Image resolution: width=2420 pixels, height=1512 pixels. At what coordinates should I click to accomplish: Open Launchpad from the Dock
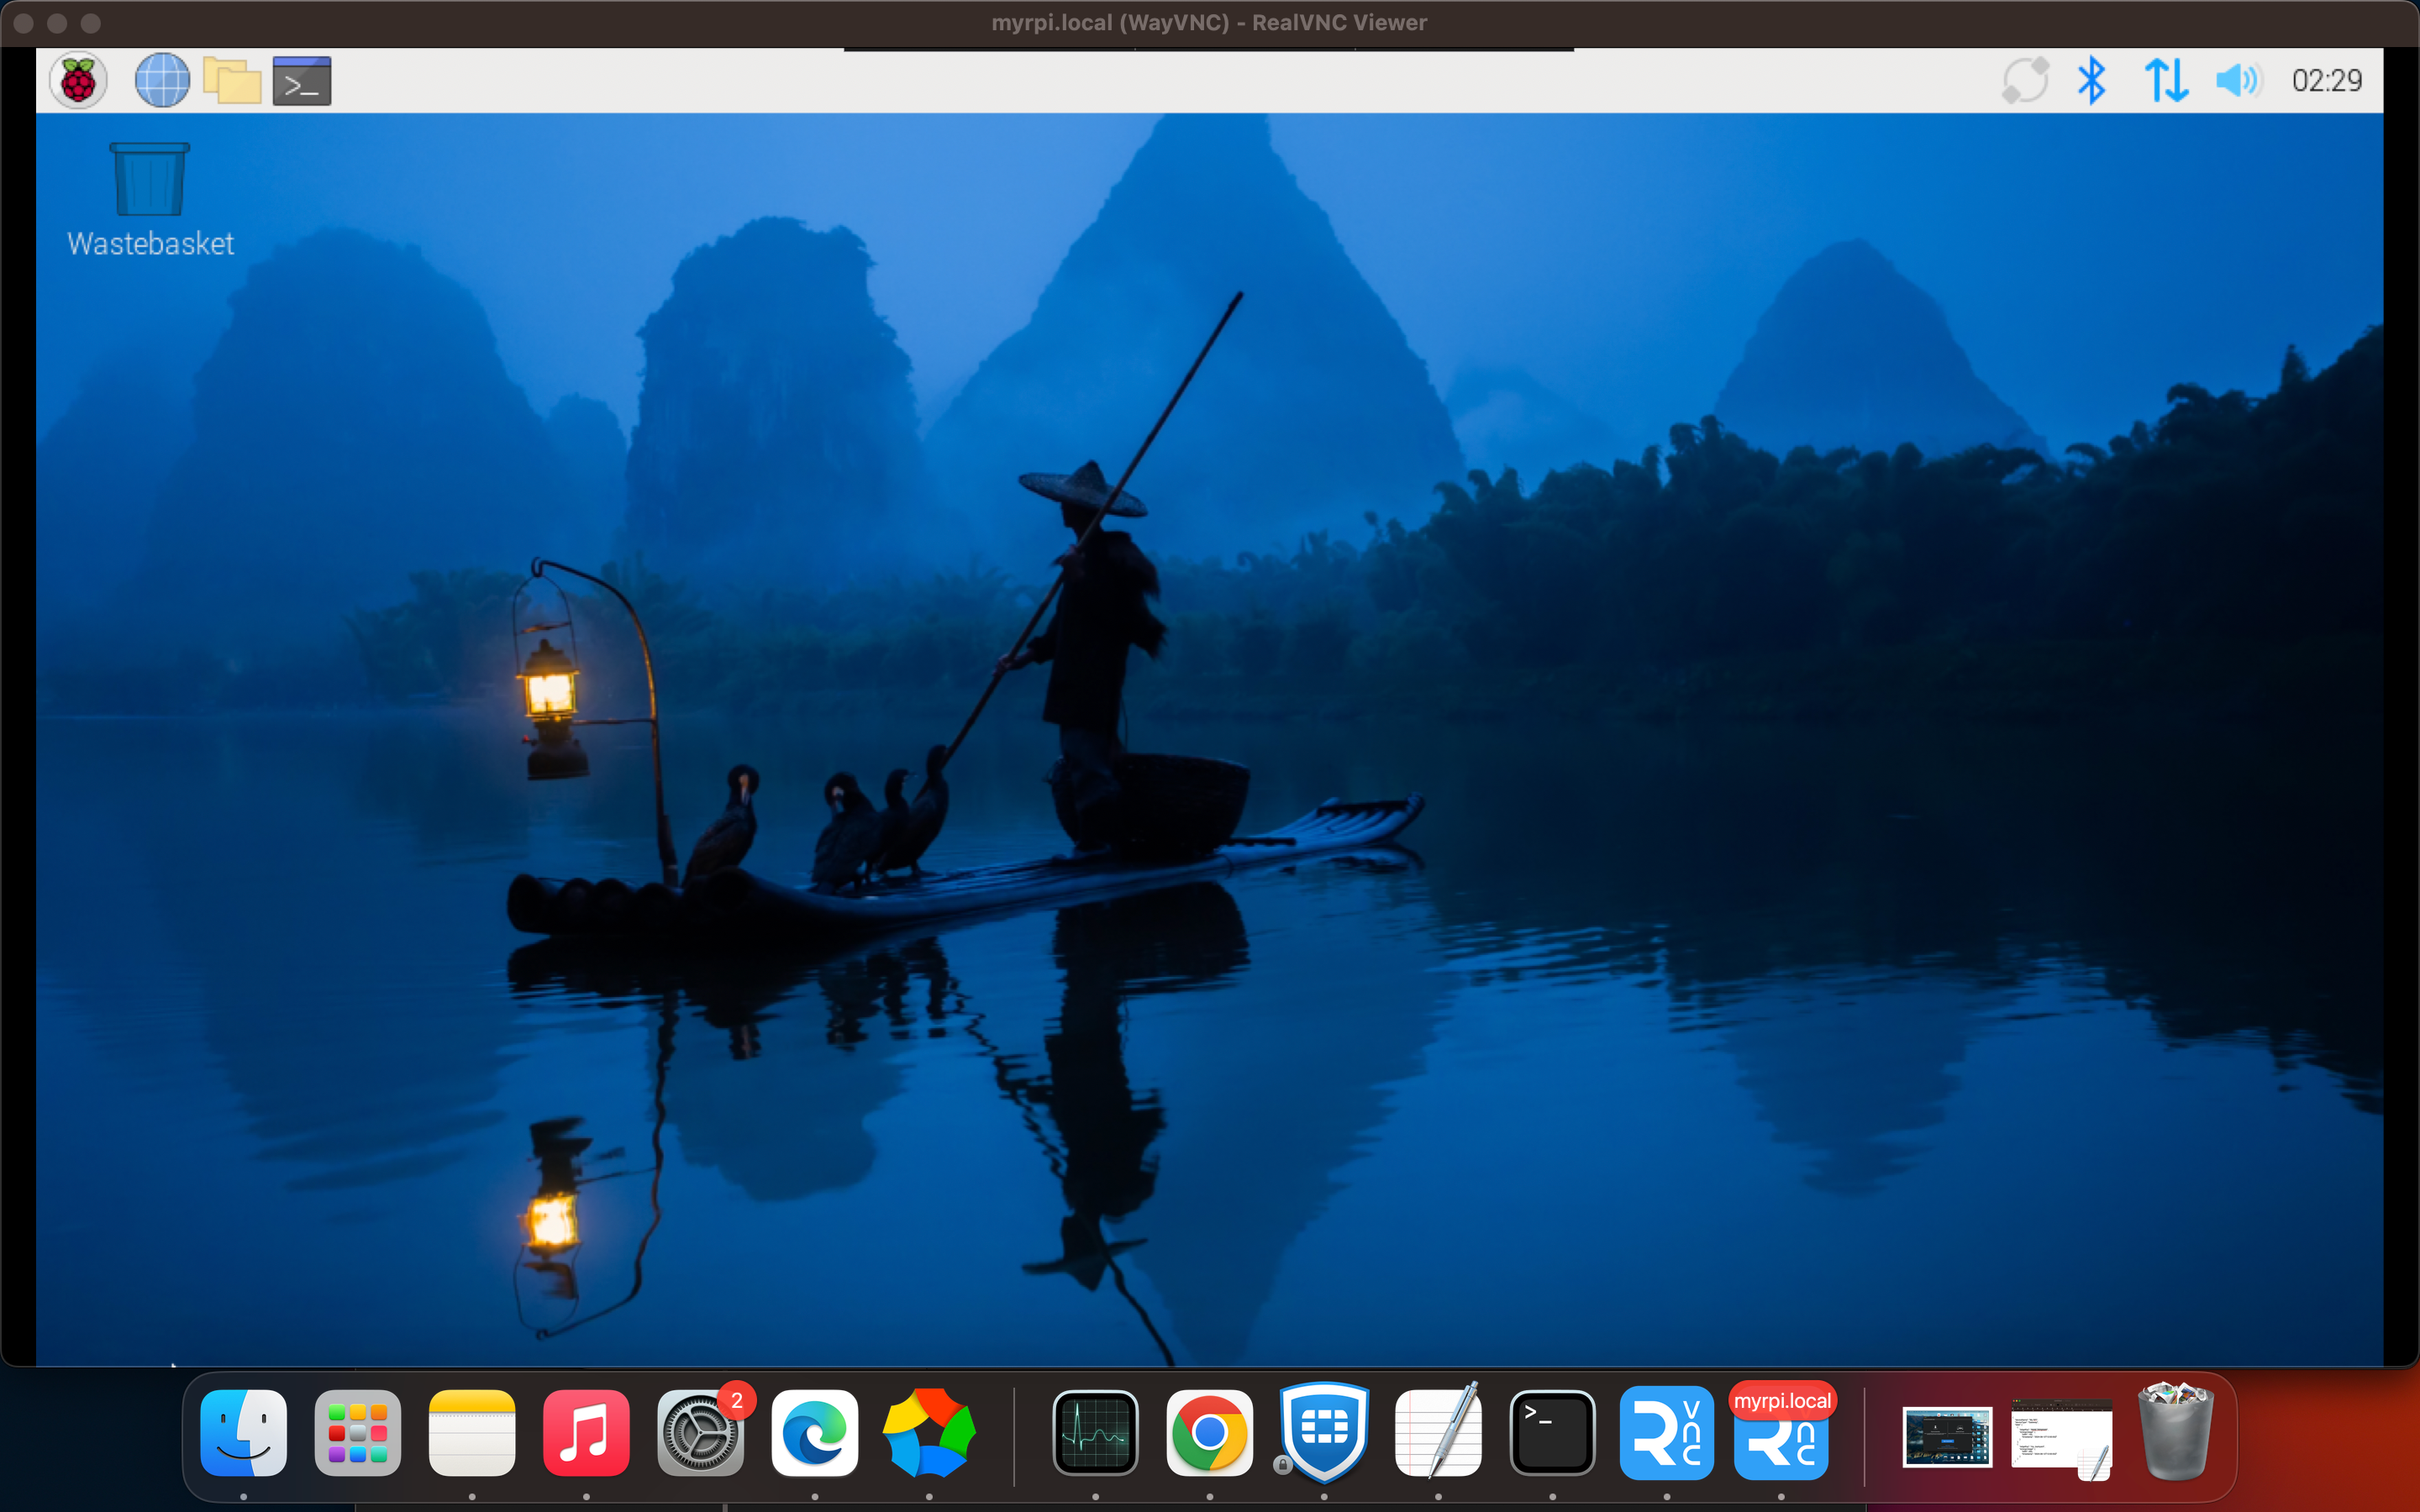pos(358,1432)
